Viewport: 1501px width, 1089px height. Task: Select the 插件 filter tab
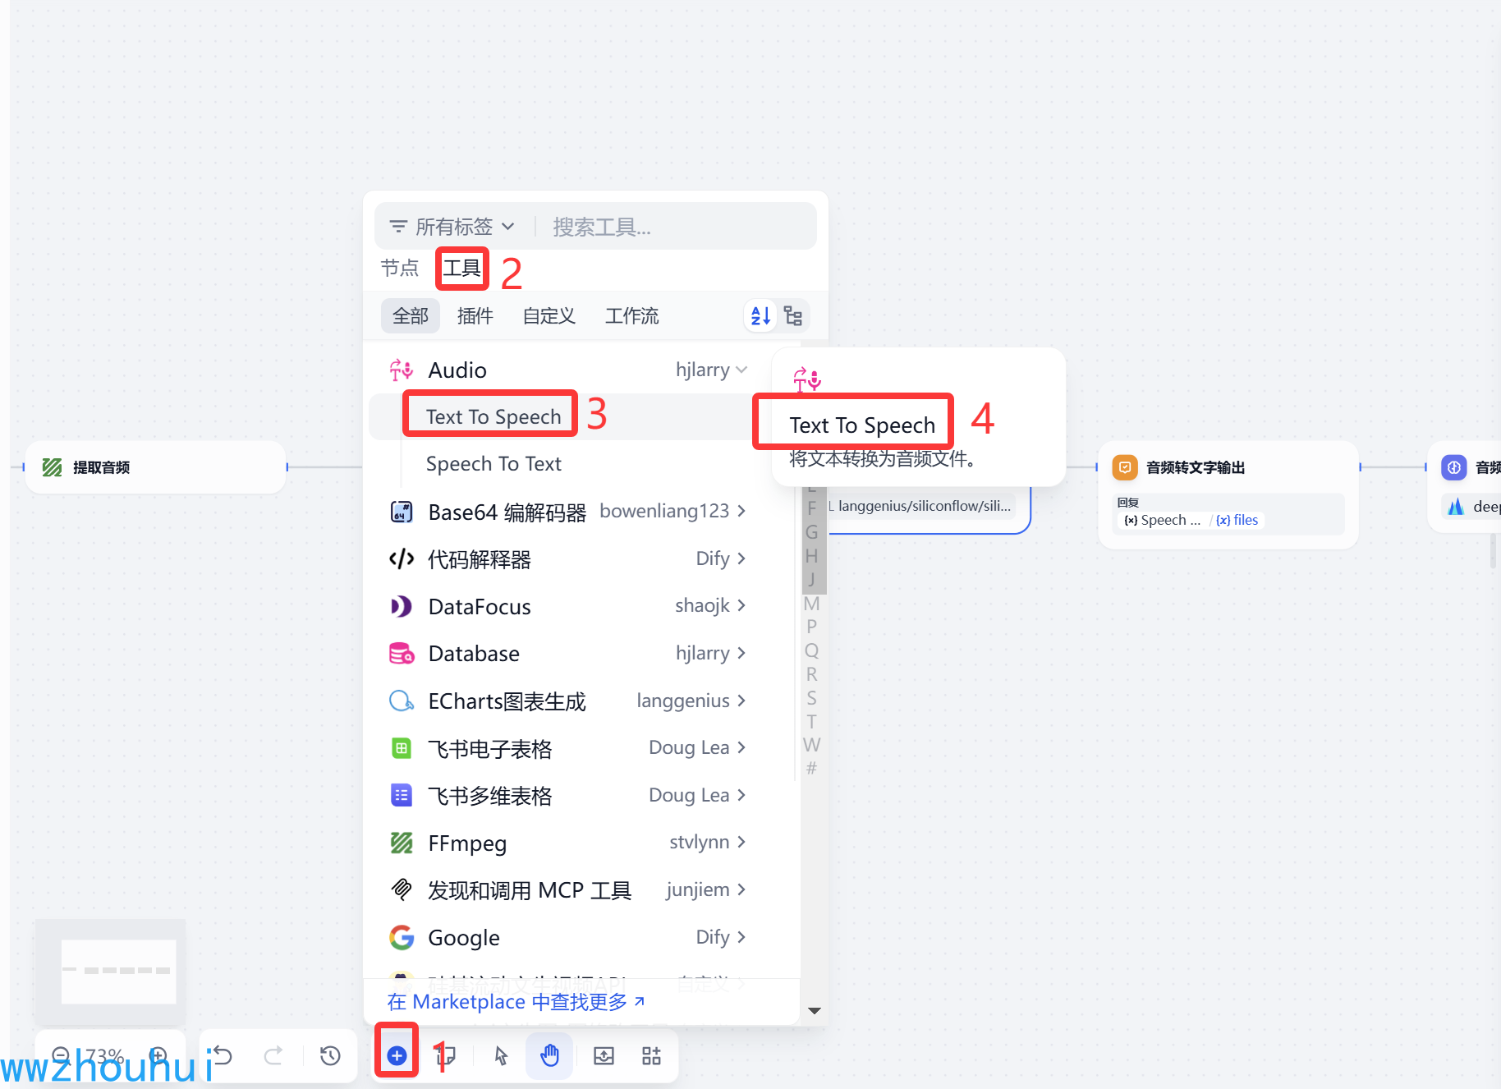point(475,315)
